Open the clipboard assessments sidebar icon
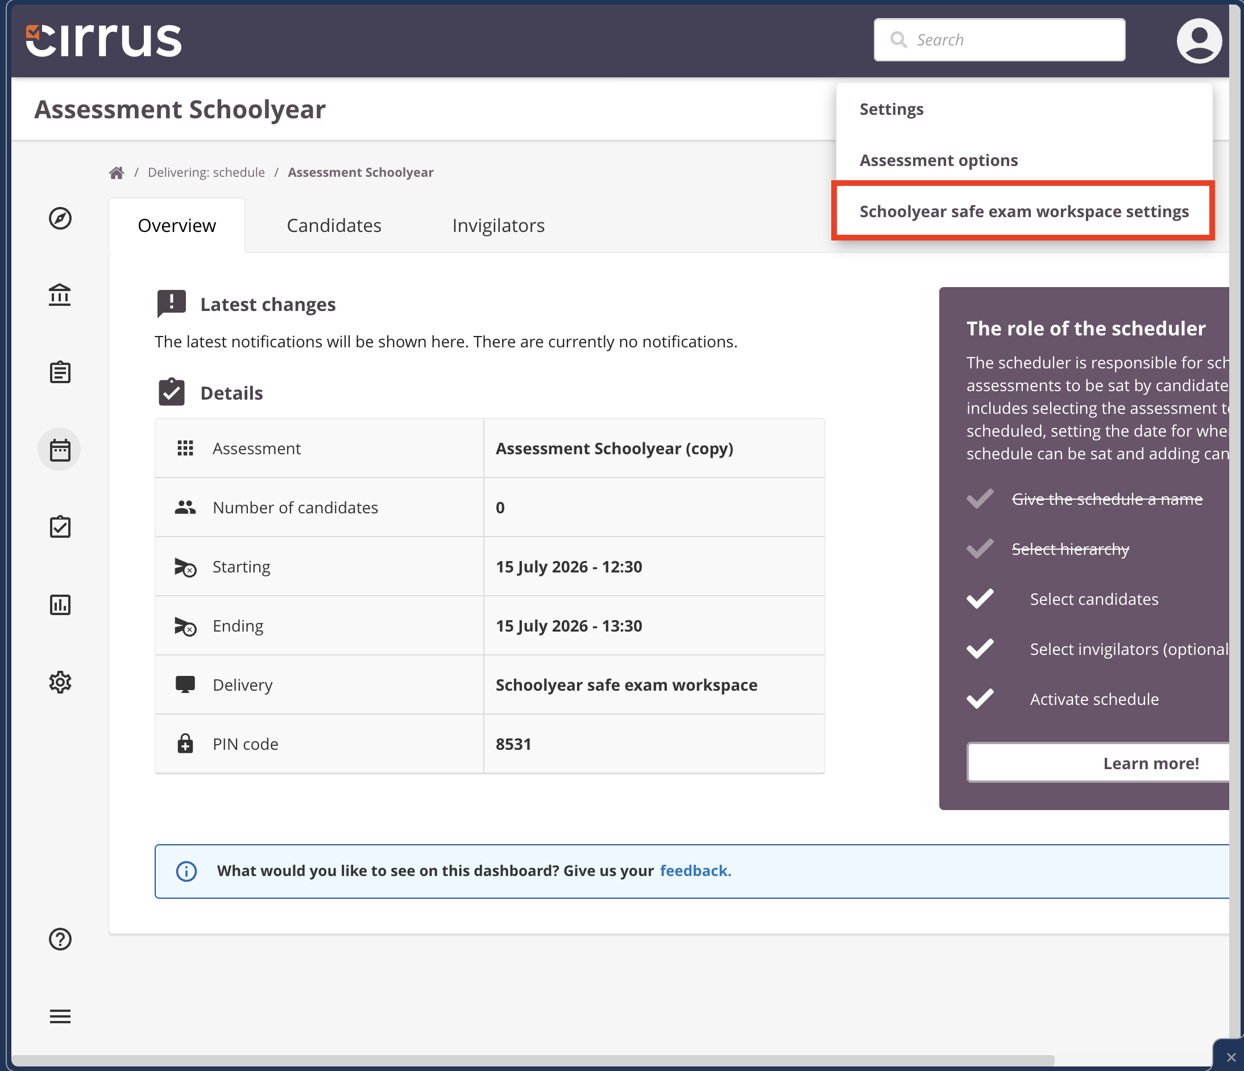Image resolution: width=1244 pixels, height=1071 pixels. (x=60, y=372)
